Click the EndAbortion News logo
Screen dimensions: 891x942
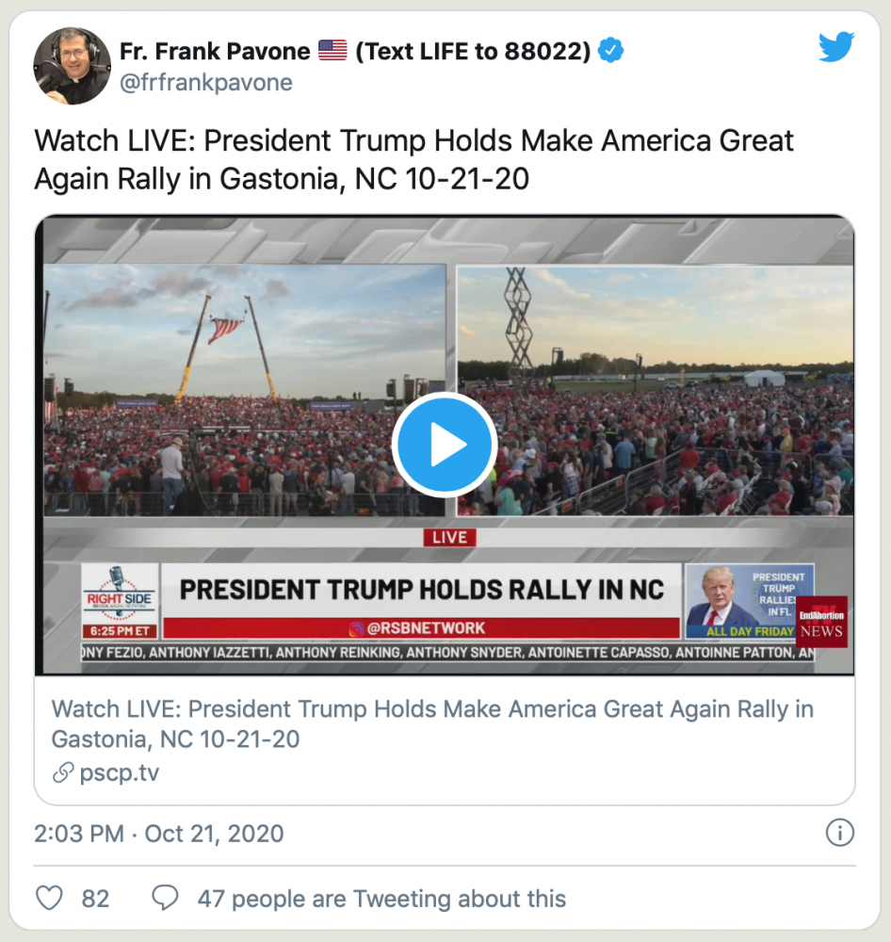(821, 622)
